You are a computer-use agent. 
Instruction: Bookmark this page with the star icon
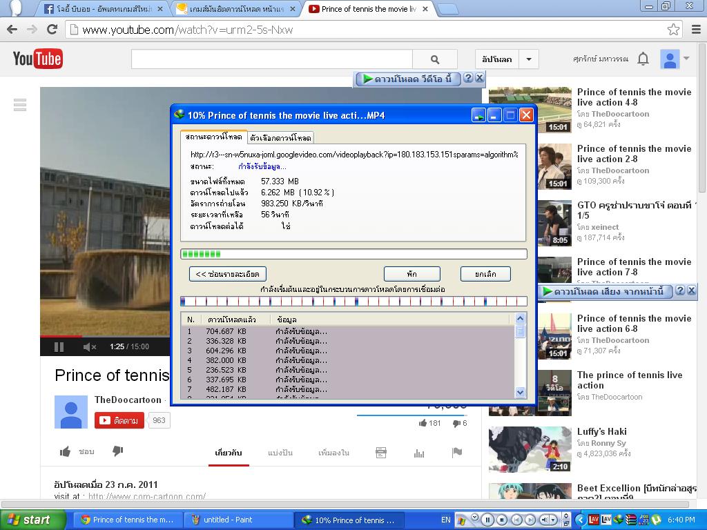pos(673,30)
